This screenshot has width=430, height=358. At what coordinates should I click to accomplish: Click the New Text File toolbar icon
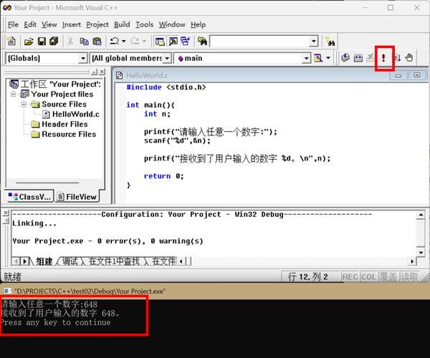11,42
